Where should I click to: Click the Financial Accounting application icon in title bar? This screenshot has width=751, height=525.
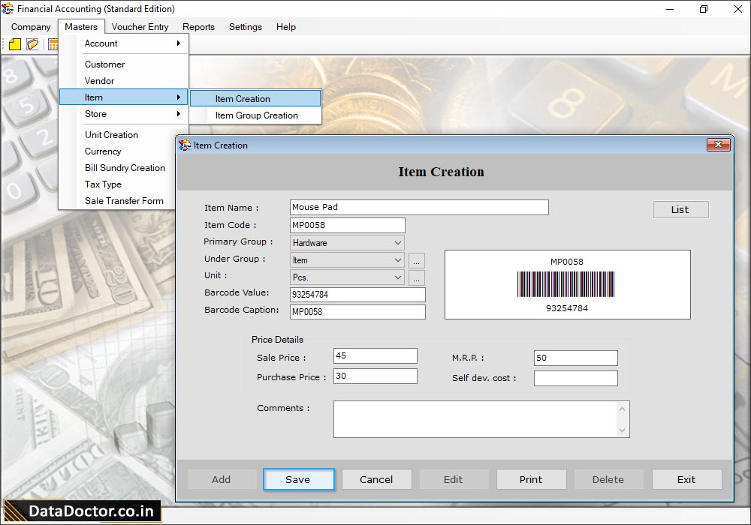click(8, 9)
